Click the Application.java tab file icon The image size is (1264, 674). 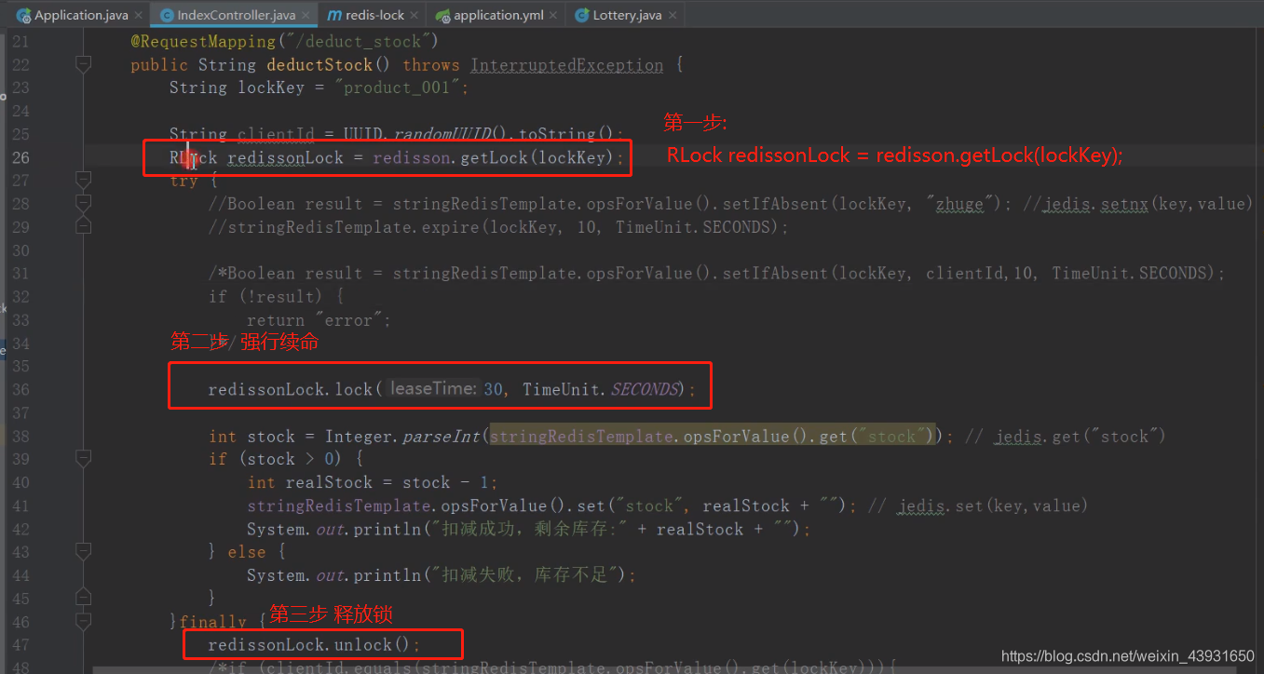pyautogui.click(x=23, y=15)
